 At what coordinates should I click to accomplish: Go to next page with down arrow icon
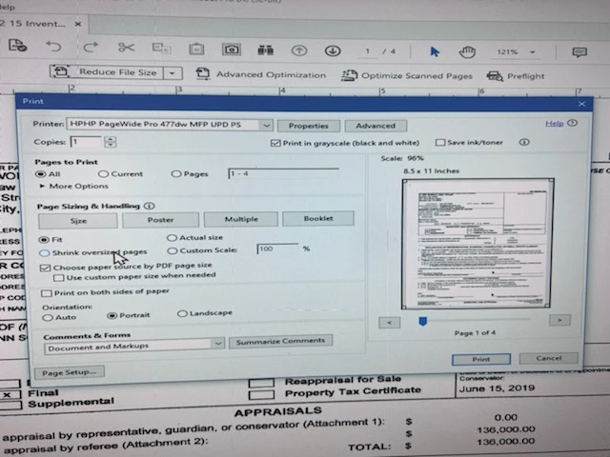tap(333, 50)
